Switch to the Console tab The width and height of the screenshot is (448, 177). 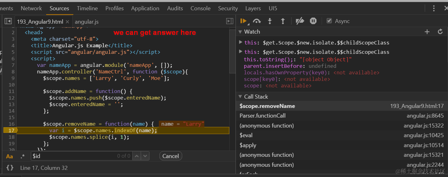click(x=200, y=8)
